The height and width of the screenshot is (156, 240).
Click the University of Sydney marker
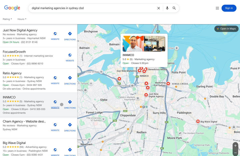coord(103,119)
